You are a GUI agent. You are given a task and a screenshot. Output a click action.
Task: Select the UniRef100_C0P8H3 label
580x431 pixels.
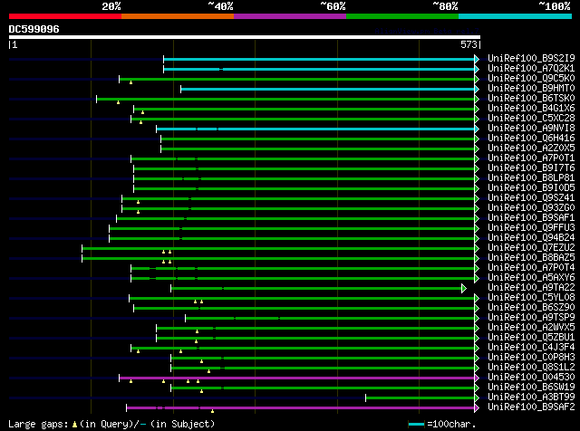[531, 358]
